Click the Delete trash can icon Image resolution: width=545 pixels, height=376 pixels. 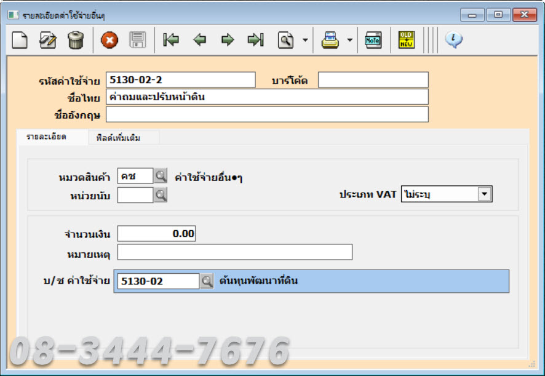click(x=76, y=39)
